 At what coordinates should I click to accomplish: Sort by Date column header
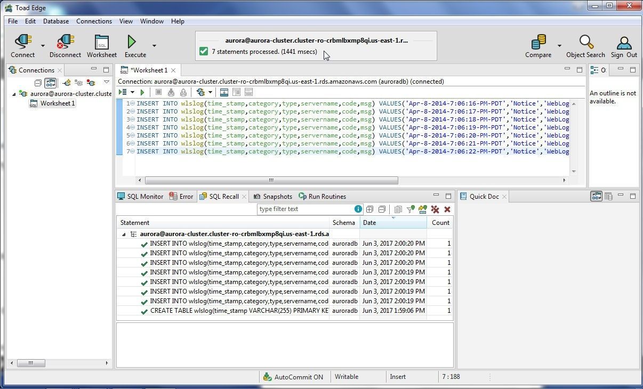coord(393,223)
